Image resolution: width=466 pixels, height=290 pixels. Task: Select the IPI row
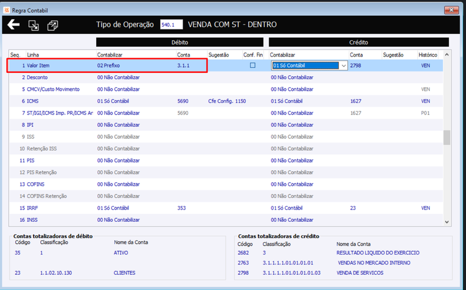coord(225,125)
